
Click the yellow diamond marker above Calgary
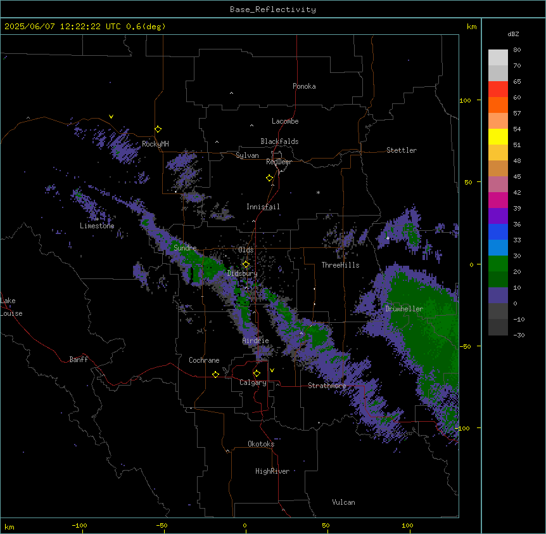point(257,374)
